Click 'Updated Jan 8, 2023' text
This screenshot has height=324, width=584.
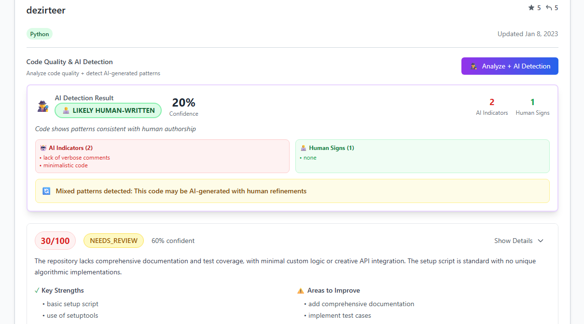pyautogui.click(x=528, y=34)
